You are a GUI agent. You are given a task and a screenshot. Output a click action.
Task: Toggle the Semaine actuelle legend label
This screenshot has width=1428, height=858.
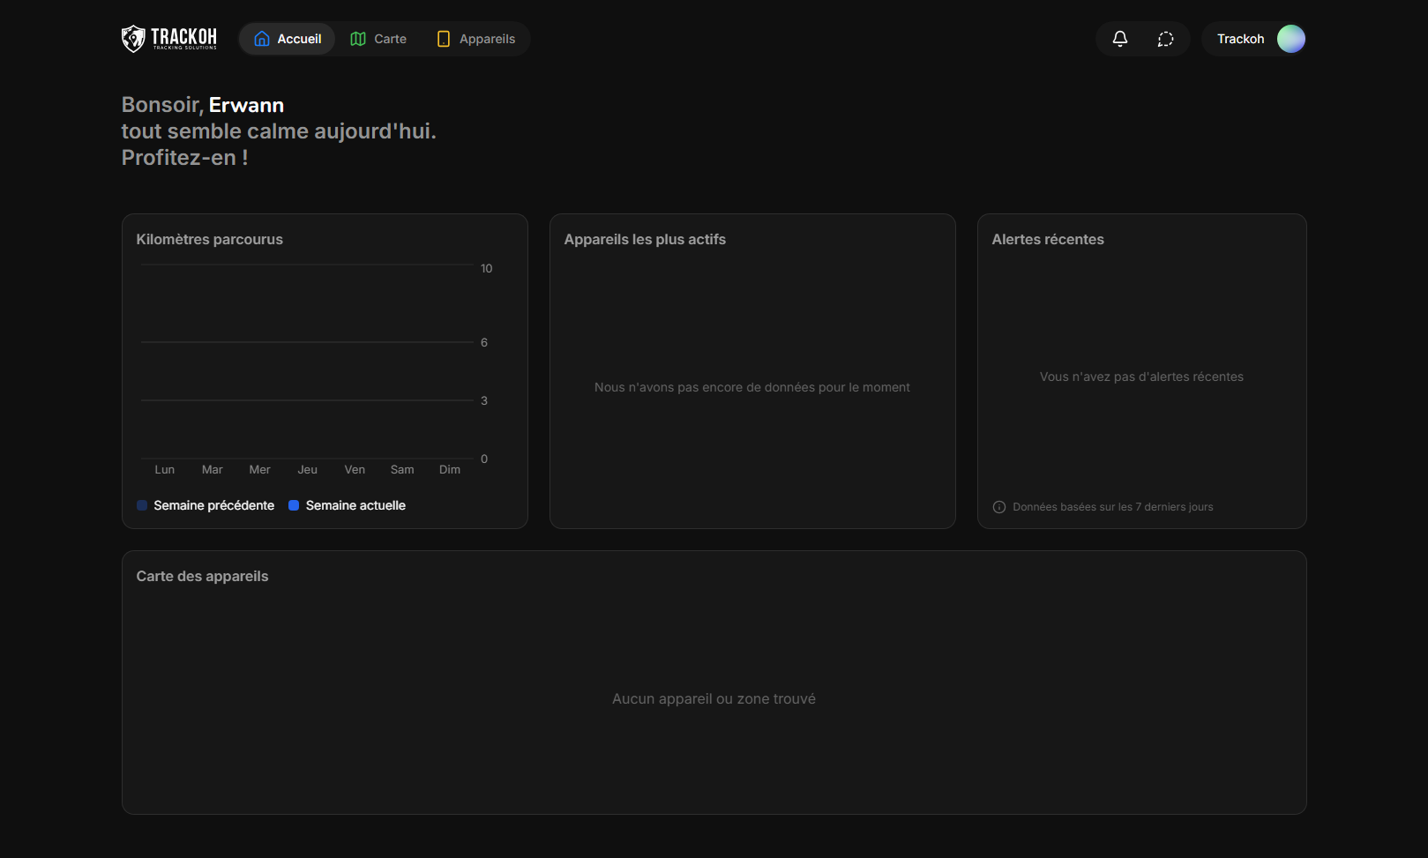[355, 505]
